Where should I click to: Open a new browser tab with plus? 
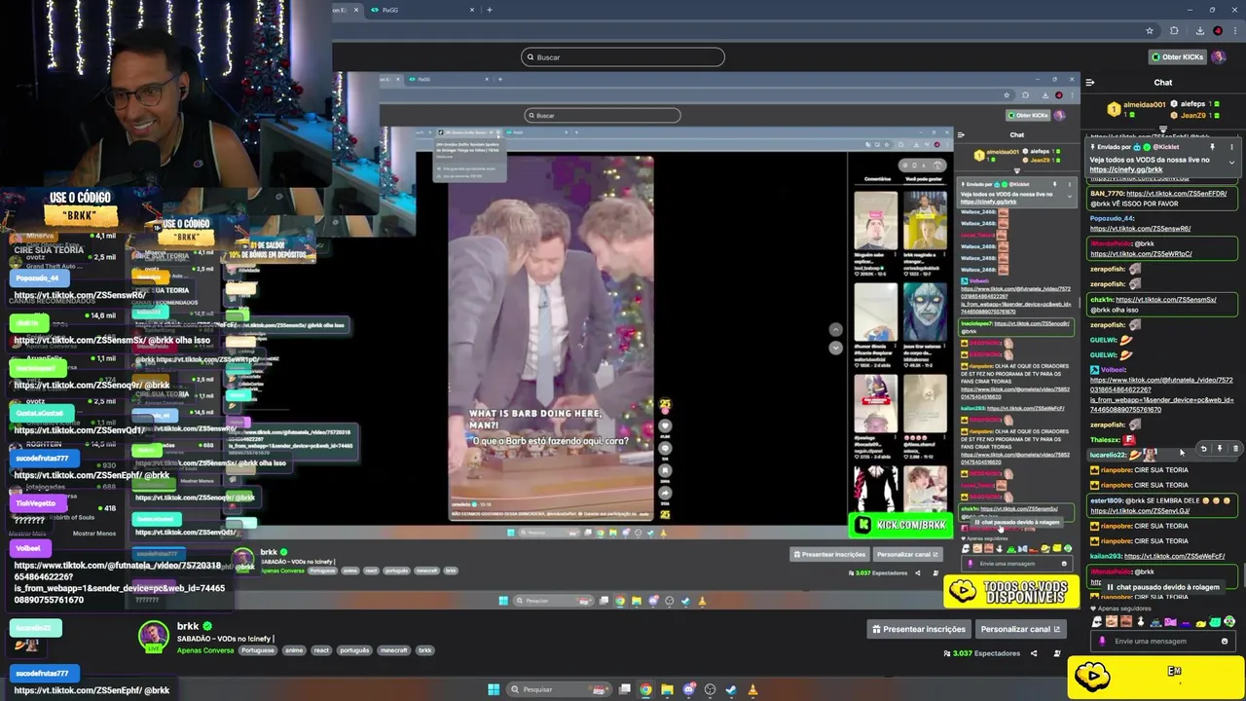(489, 10)
